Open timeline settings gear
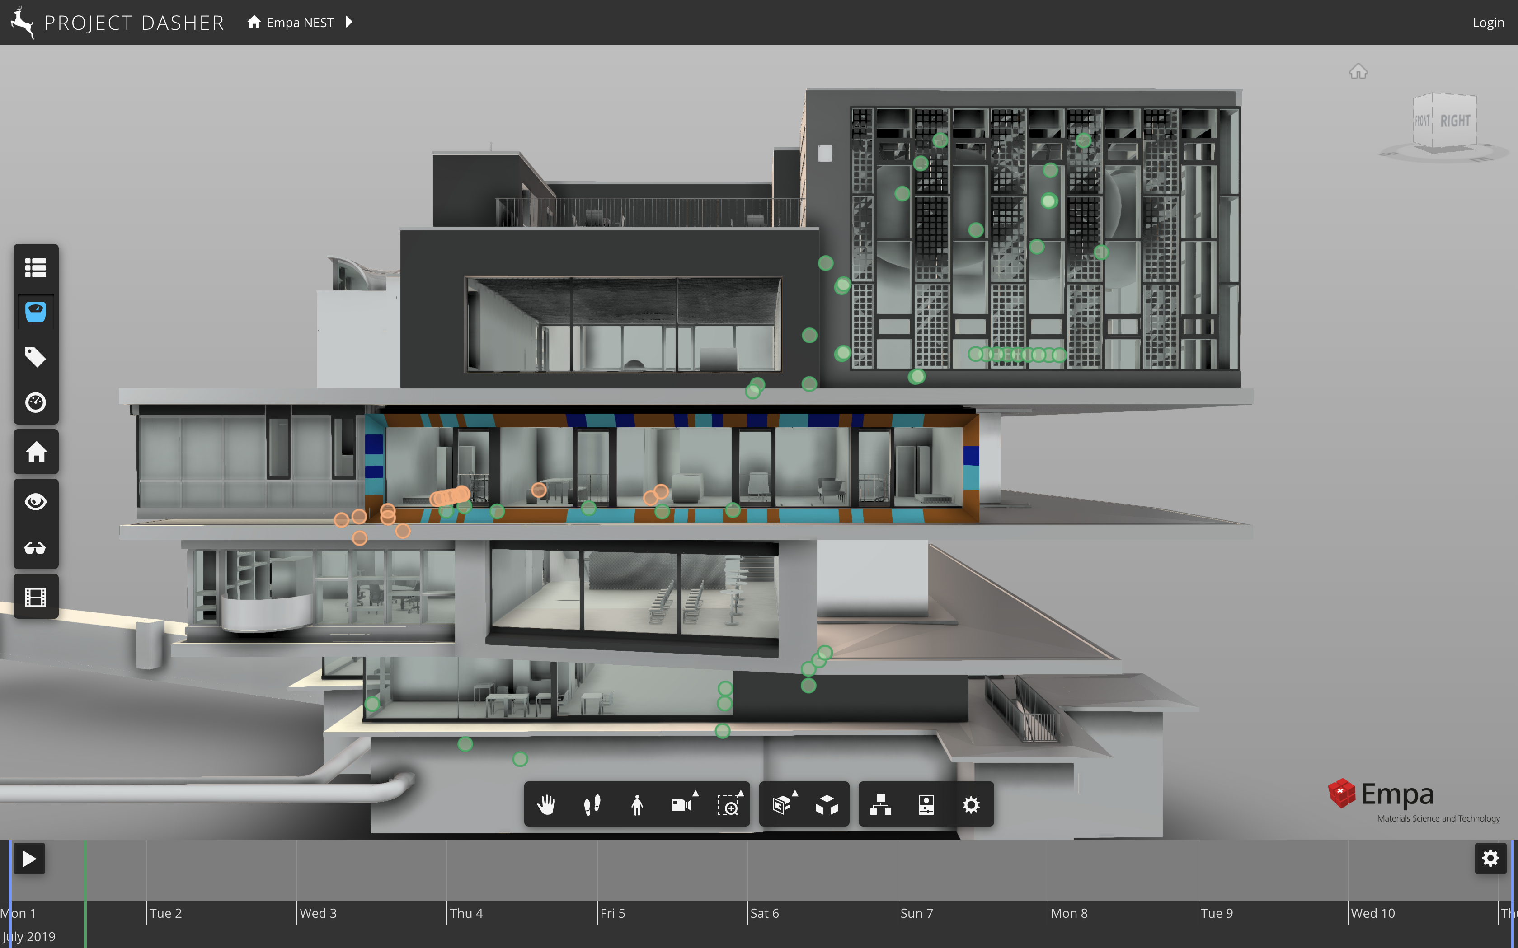The width and height of the screenshot is (1518, 948). pos(1490,858)
